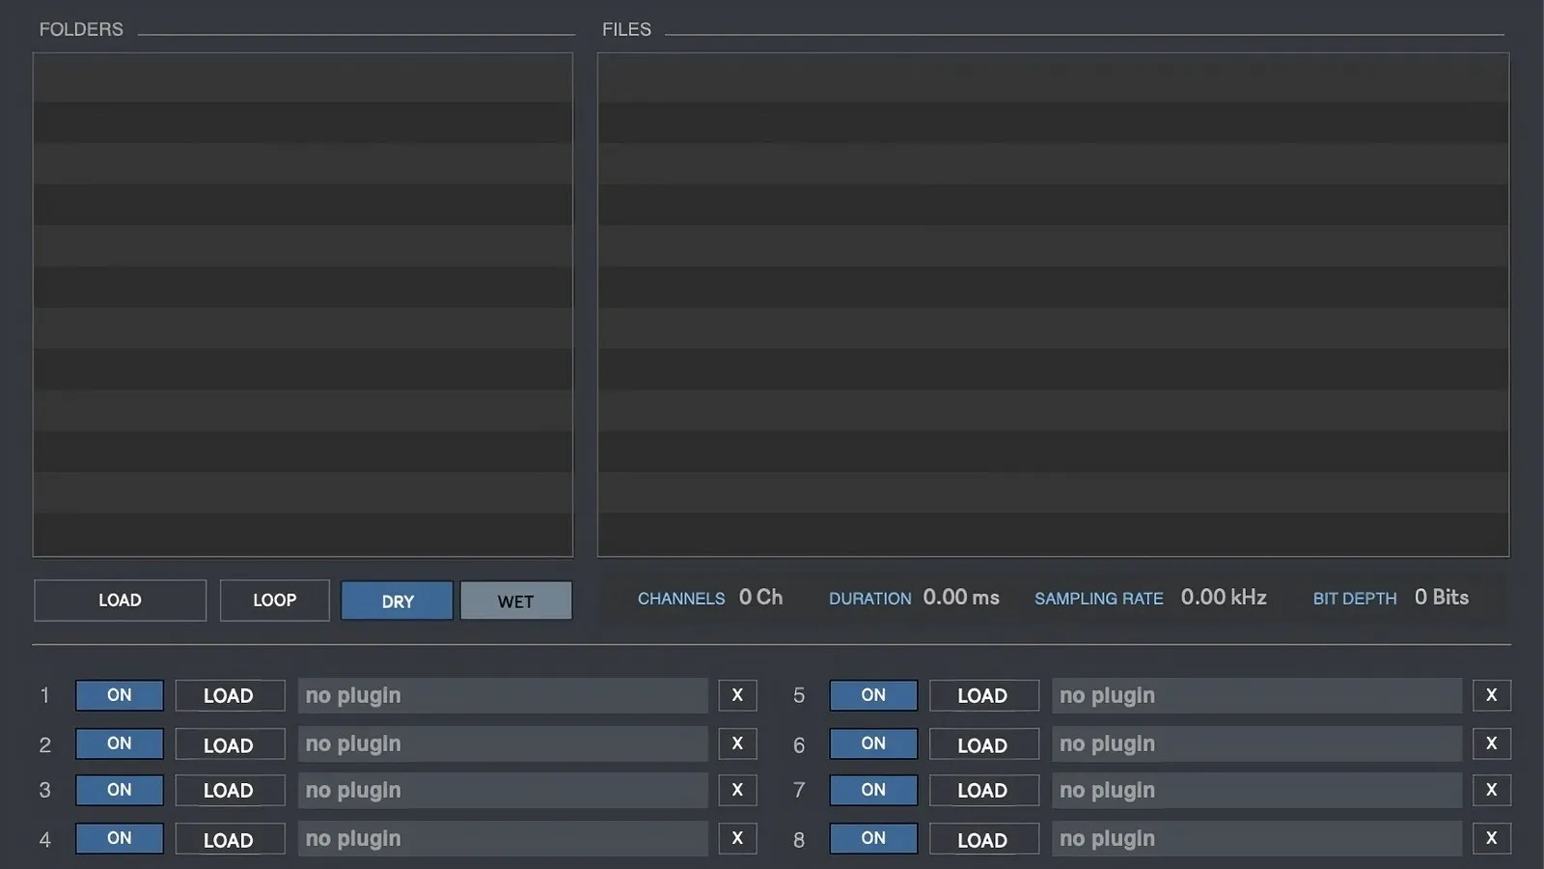Click slot 3 'no plugin' name field

click(503, 790)
